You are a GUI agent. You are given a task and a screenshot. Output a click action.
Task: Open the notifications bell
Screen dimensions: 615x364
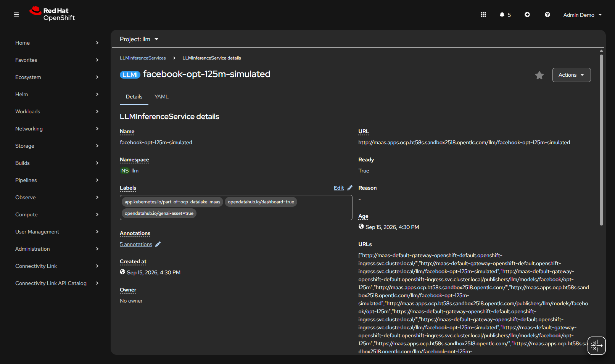point(505,14)
